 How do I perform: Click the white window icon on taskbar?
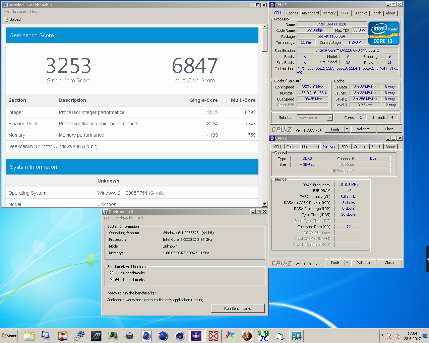click(x=281, y=336)
